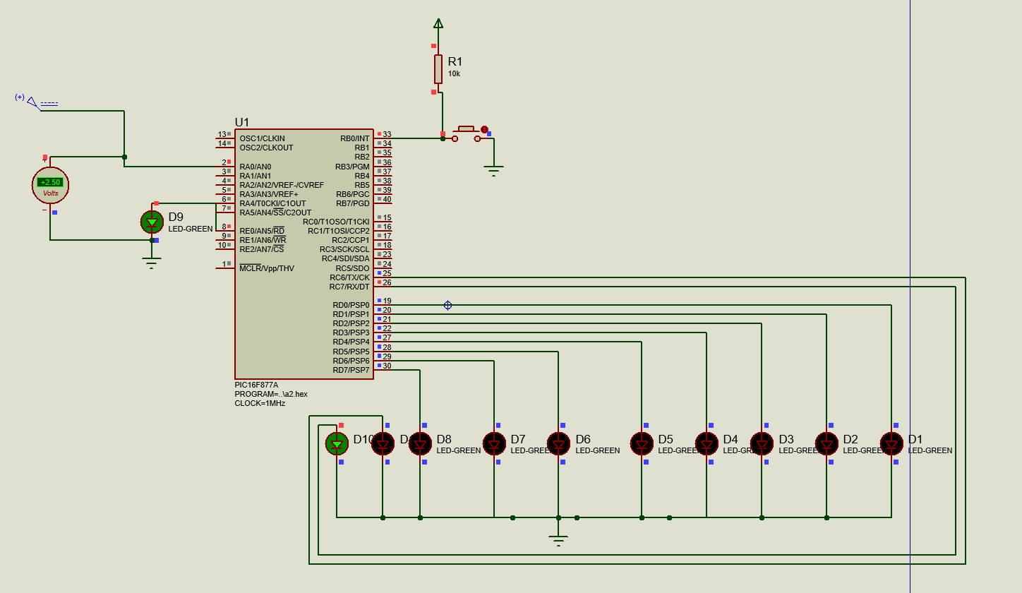Click the PIC16F877A part name text

pyautogui.click(x=256, y=385)
